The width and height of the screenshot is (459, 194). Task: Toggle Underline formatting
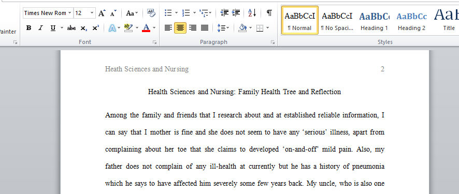click(53, 28)
